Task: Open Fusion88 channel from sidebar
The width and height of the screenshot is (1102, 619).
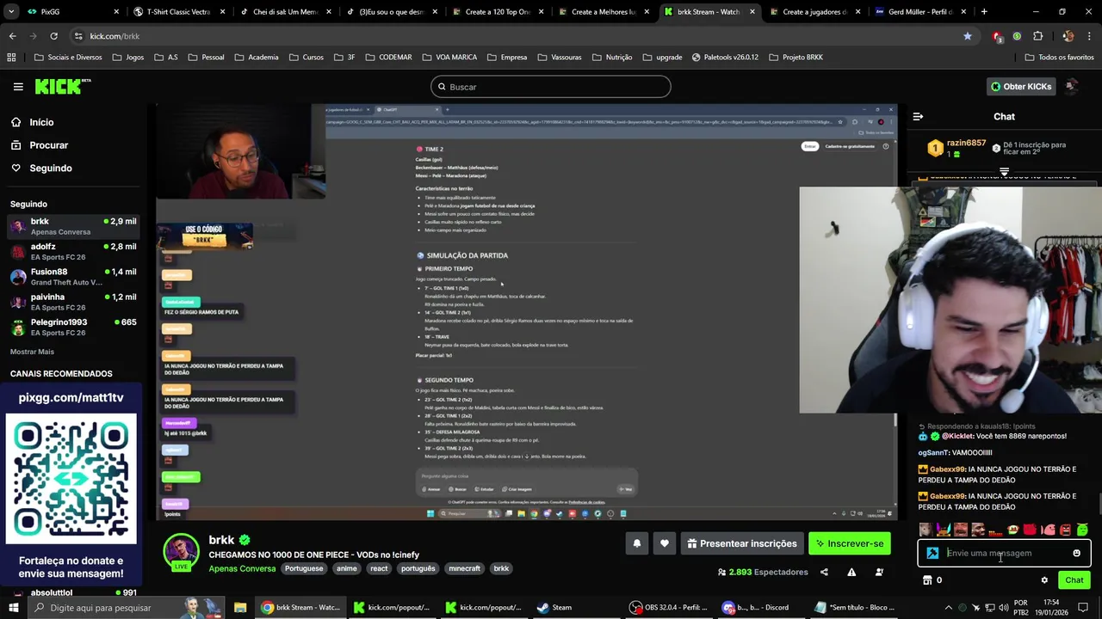Action: pyautogui.click(x=73, y=277)
